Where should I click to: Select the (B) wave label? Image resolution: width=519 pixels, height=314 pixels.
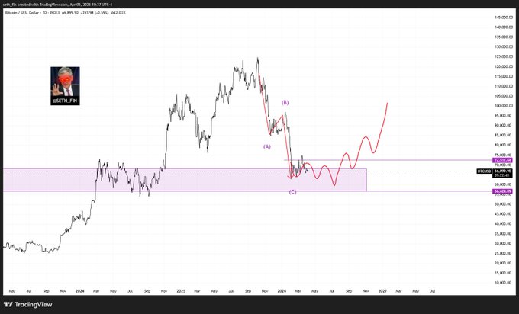click(x=285, y=102)
